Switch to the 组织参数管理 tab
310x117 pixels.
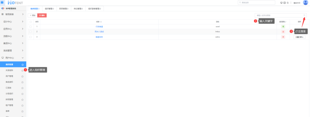pos(94,8)
